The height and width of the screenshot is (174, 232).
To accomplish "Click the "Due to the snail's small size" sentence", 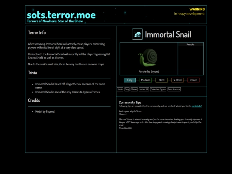I will tap(66, 64).
